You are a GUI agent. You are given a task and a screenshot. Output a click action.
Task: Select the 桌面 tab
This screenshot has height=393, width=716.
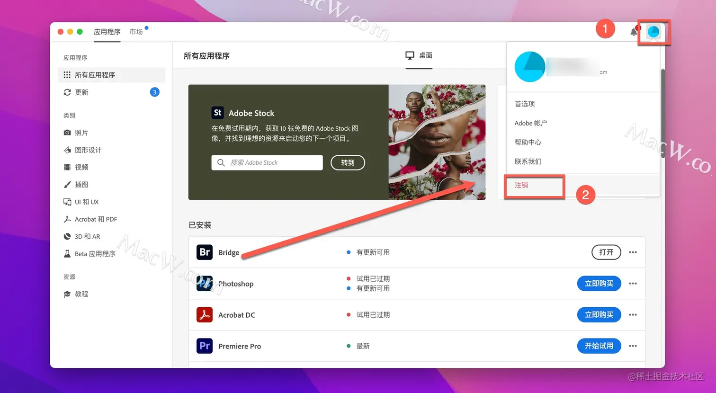point(419,55)
